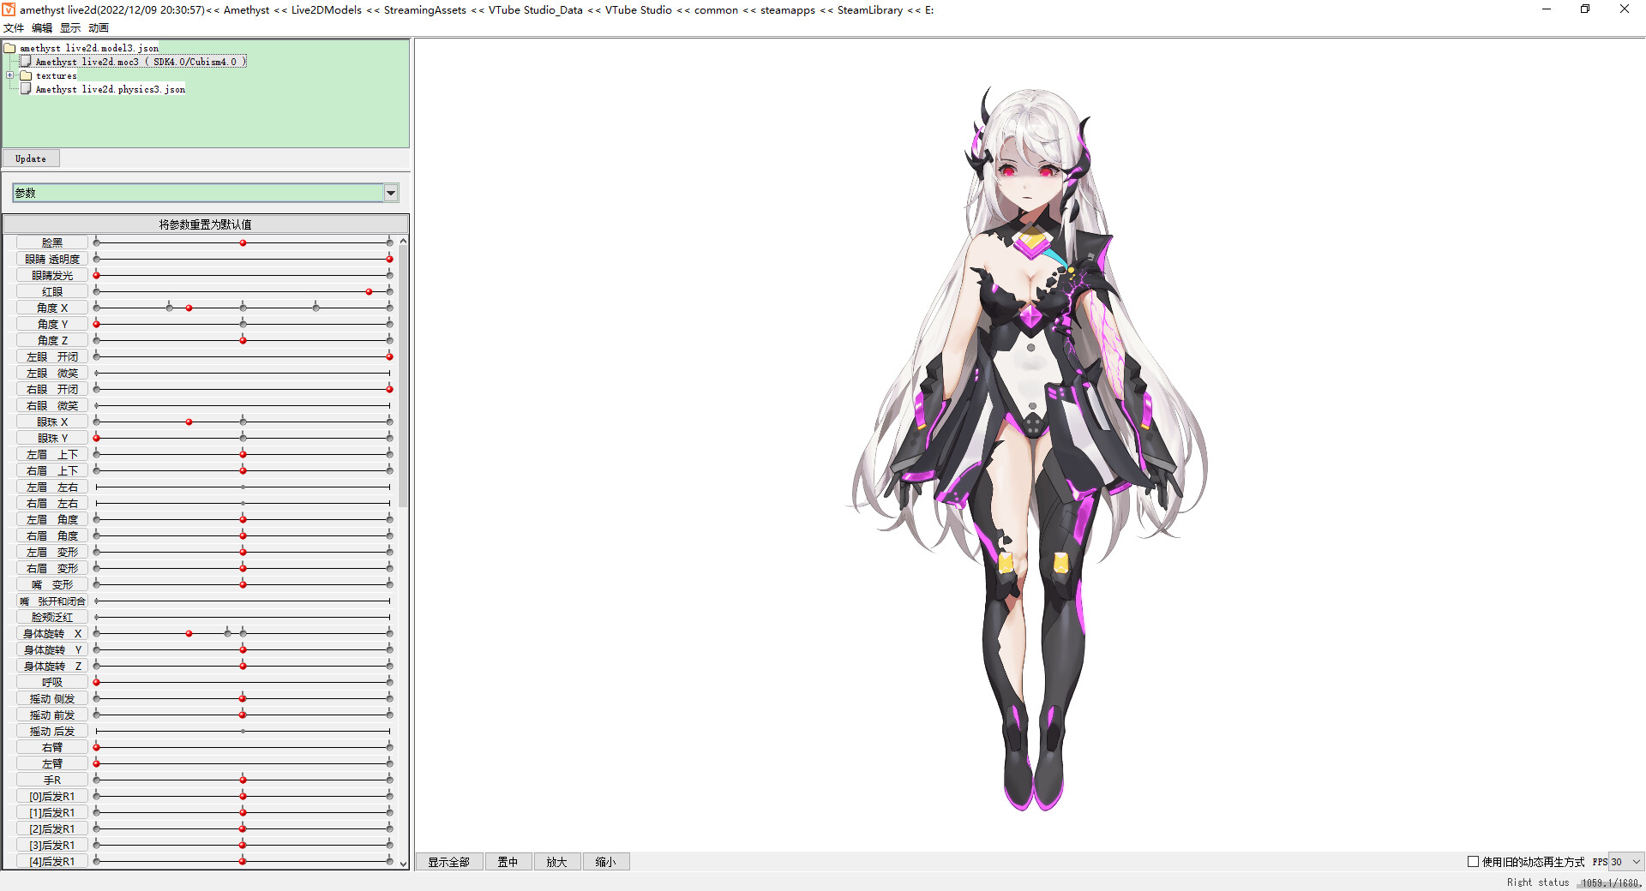Open the 参数 dropdown list
The width and height of the screenshot is (1646, 891).
391,192
